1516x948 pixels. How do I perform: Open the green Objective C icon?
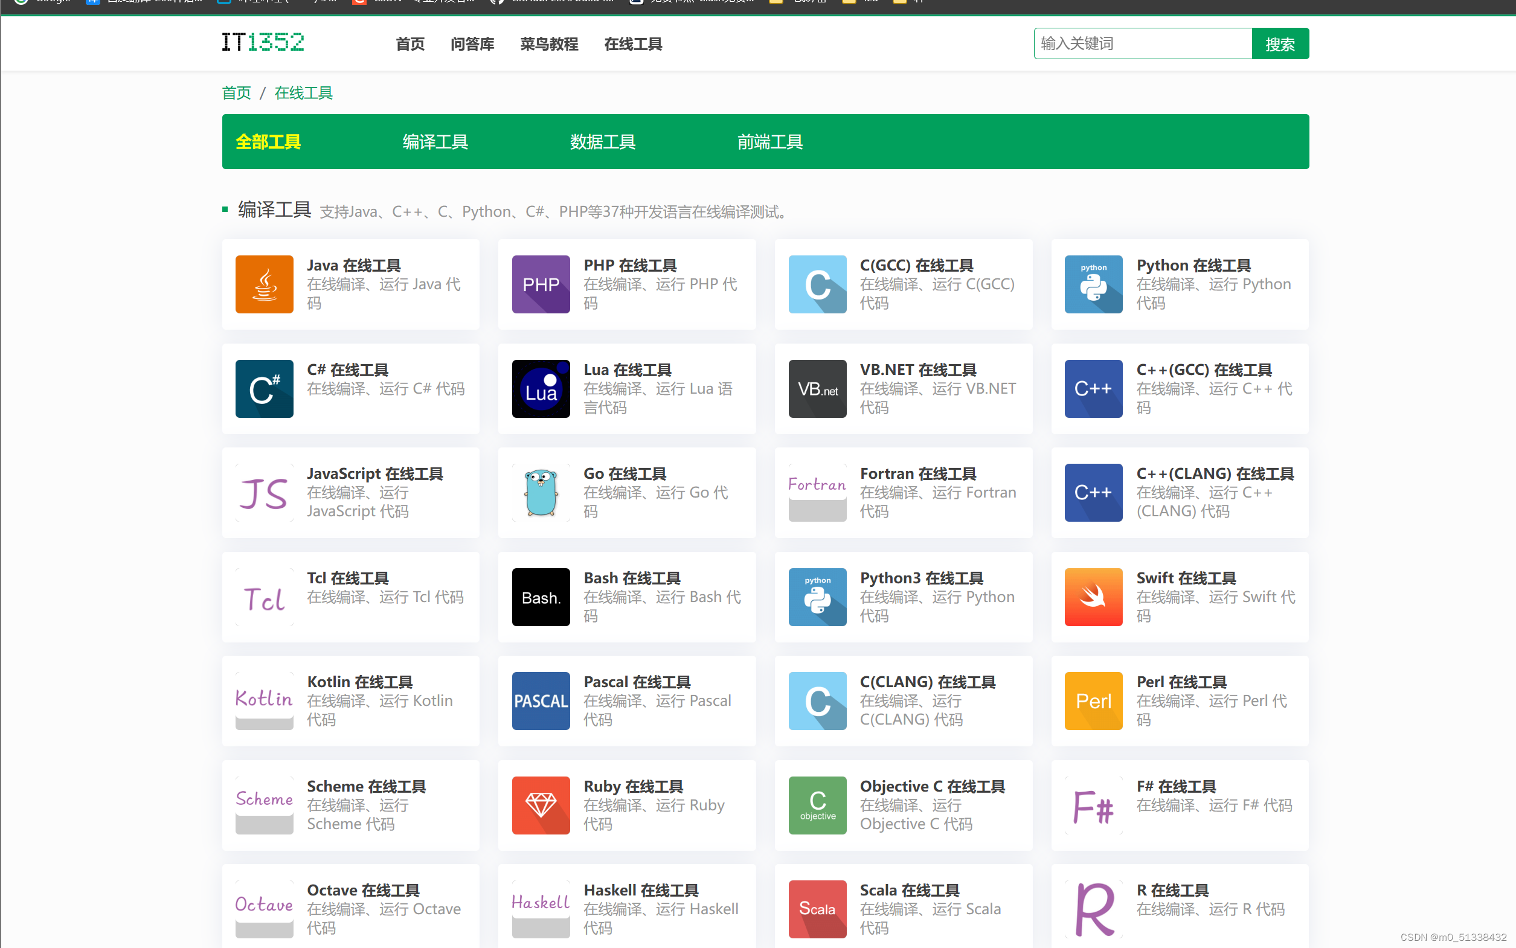(x=817, y=805)
